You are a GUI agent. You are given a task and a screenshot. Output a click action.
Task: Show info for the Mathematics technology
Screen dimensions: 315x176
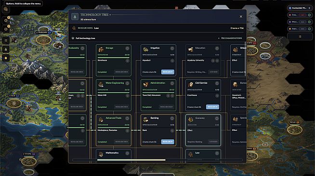click(x=127, y=153)
